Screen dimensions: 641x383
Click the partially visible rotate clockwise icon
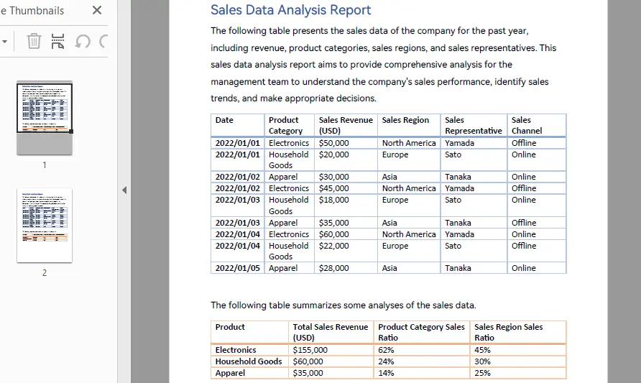[x=104, y=41]
